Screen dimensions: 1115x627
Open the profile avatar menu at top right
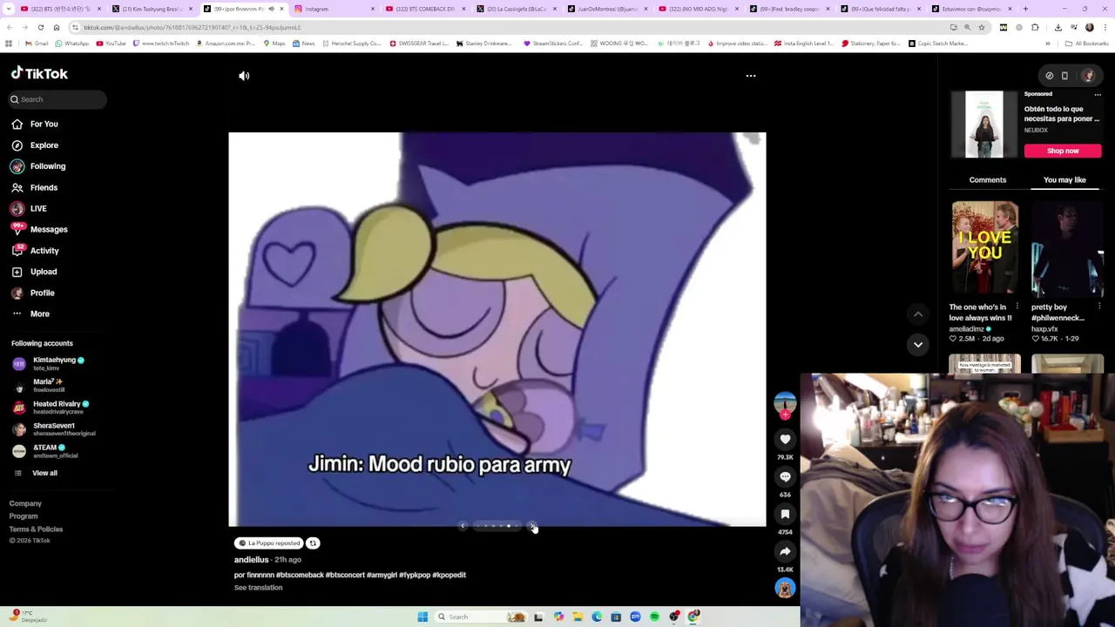pos(1088,76)
